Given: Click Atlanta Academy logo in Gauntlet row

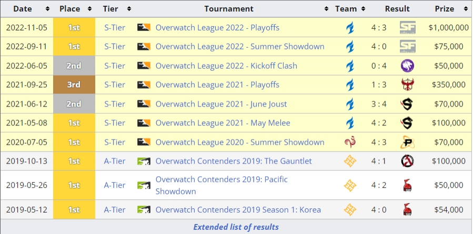Looking at the screenshot, I should pyautogui.click(x=408, y=161).
